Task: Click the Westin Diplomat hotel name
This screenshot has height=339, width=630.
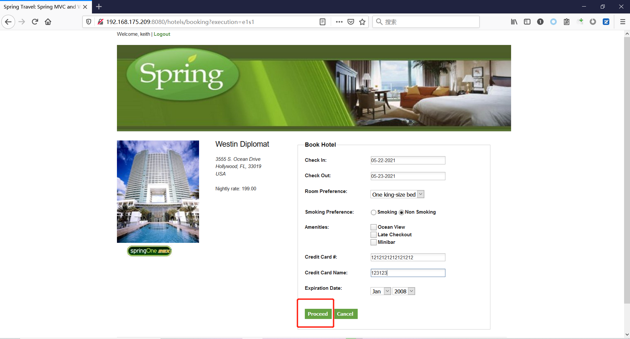Action: point(242,144)
